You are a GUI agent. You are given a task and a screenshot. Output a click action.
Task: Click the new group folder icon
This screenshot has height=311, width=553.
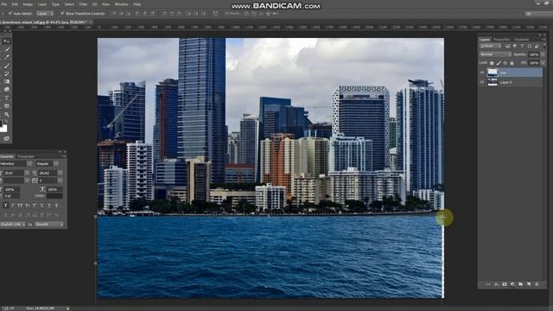(x=520, y=284)
